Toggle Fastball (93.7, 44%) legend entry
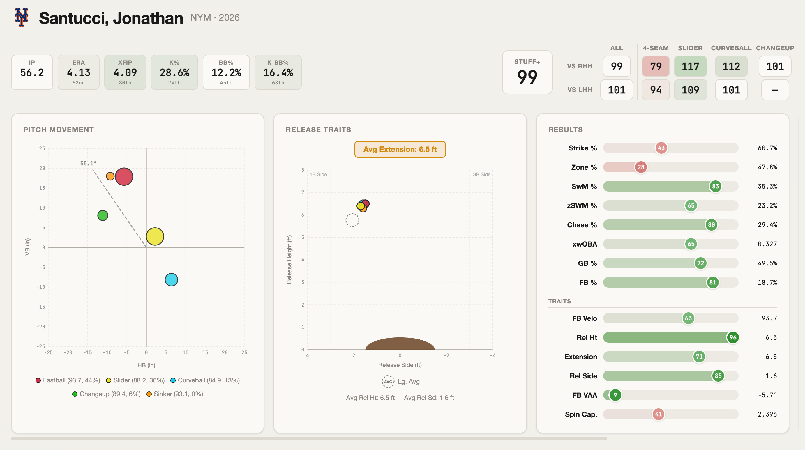Screen dimensions: 805x450 coord(68,380)
